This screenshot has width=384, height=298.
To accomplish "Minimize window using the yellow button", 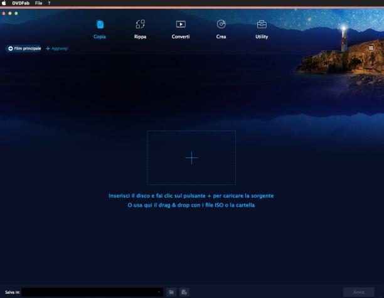I will pyautogui.click(x=10, y=13).
